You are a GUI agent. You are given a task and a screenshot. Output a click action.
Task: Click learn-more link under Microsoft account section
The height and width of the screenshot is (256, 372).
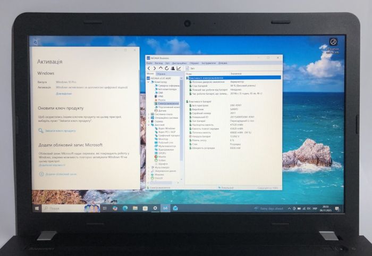52,165
